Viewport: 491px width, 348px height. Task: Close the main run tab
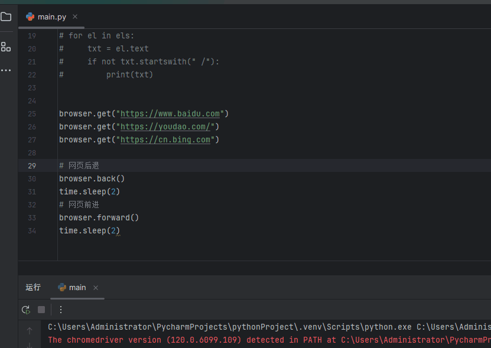(96, 288)
